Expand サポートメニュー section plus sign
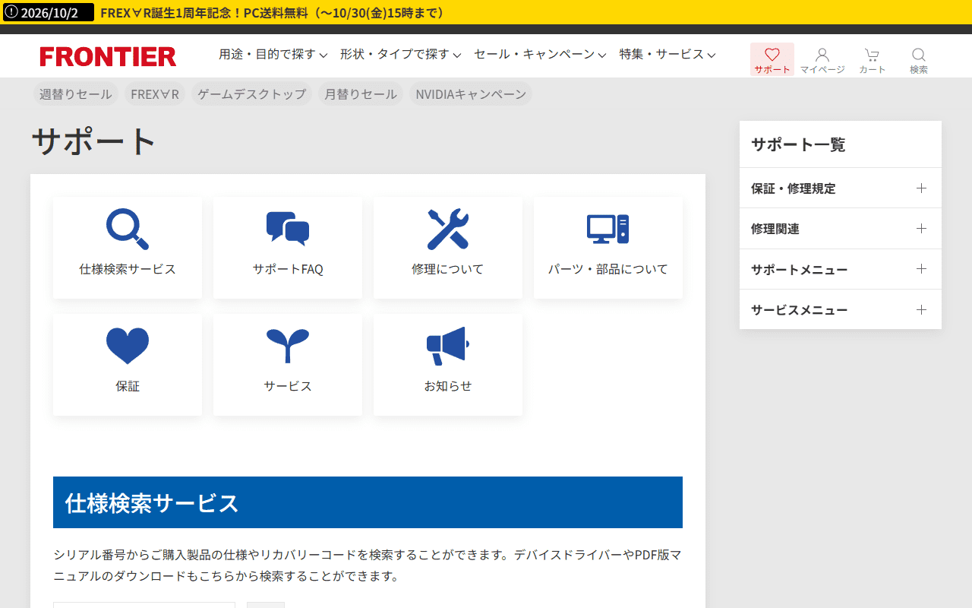The height and width of the screenshot is (608, 972). pyautogui.click(x=921, y=269)
